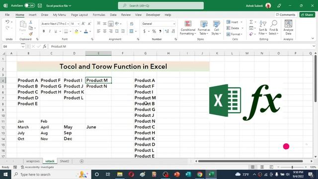Click the Excel icon in taskbar
The height and width of the screenshot is (179, 318).
click(x=211, y=175)
